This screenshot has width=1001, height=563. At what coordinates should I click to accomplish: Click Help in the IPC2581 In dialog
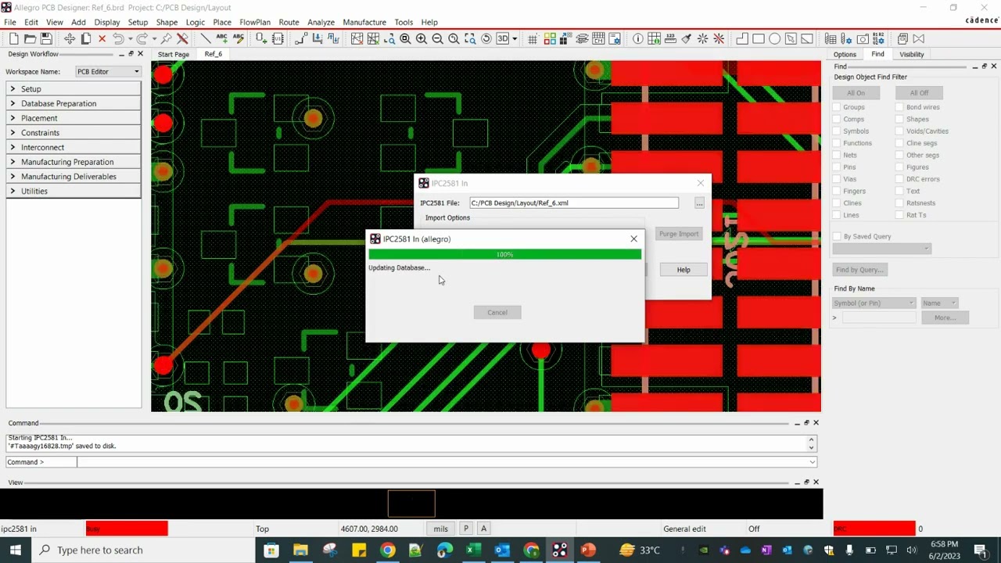coord(683,270)
